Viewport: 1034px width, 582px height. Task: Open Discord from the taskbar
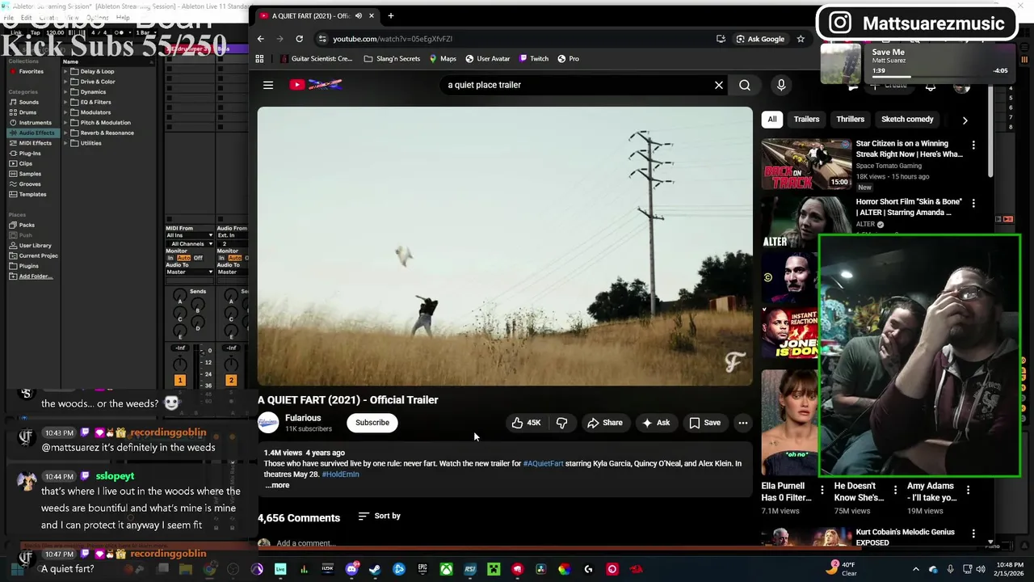tap(351, 569)
